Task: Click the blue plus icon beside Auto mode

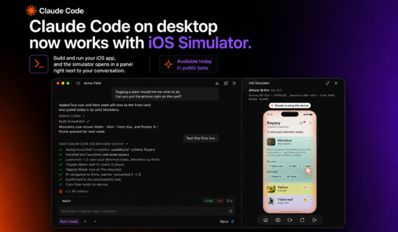Action: (x=86, y=221)
